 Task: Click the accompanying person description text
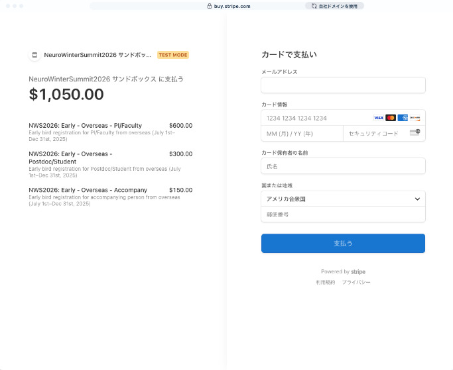coord(104,201)
